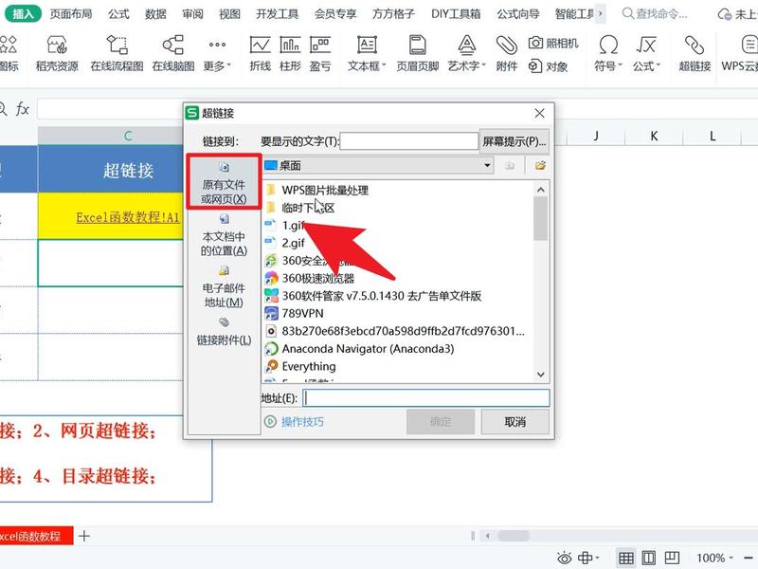Insert WordArt (艺术字)
This screenshot has width=758, height=569.
click(467, 53)
